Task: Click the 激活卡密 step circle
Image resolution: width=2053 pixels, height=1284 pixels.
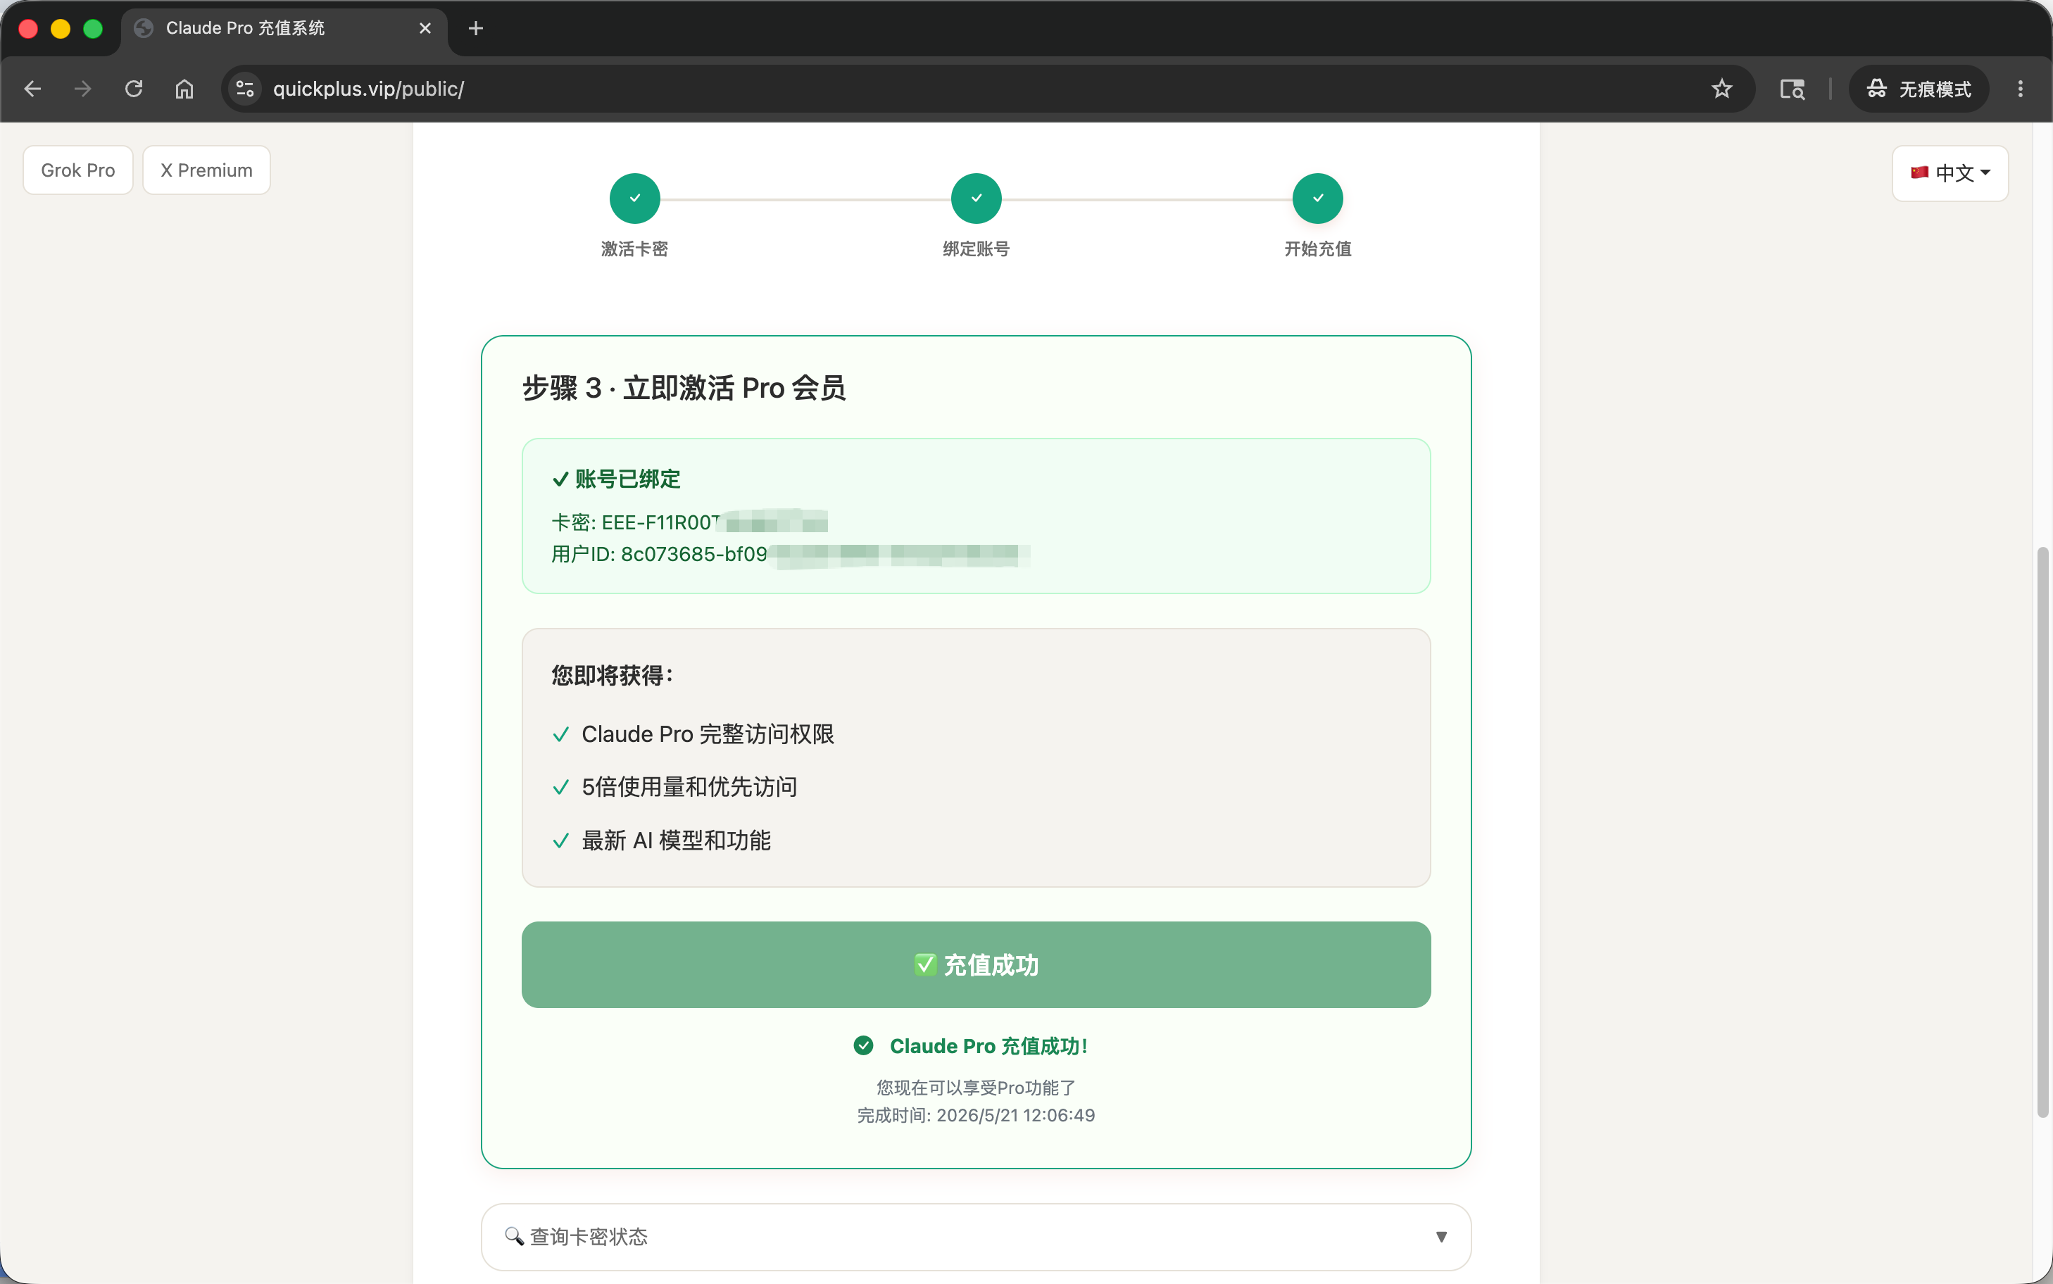Action: (x=634, y=198)
